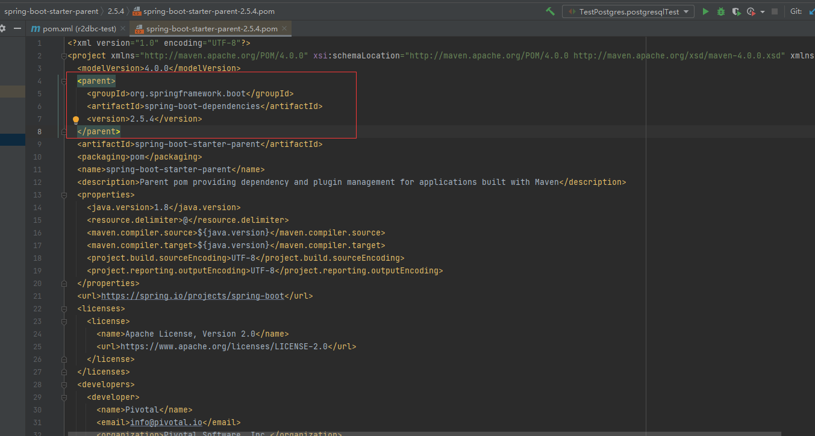Collapse the licenses block on line 22
Image resolution: width=815 pixels, height=436 pixels.
click(64, 309)
